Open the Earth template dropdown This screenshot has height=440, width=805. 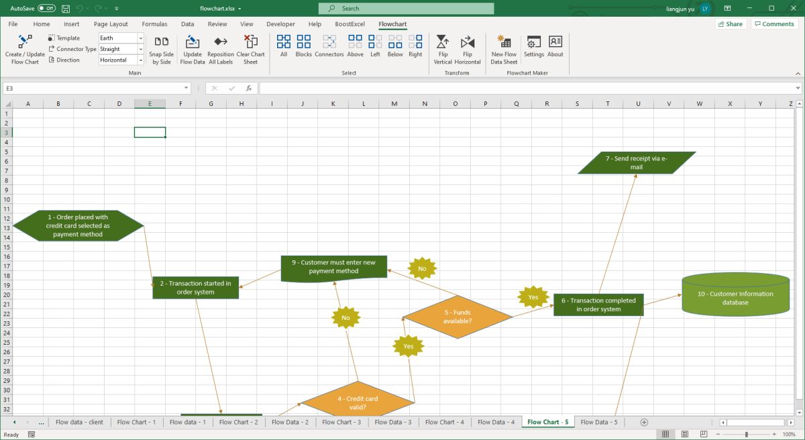pos(141,38)
